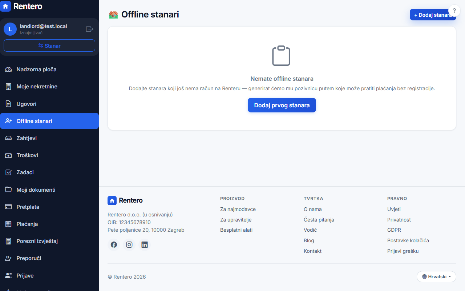The height and width of the screenshot is (291, 465).
Task: Click the clipboard empty-state icon
Action: coord(281,56)
